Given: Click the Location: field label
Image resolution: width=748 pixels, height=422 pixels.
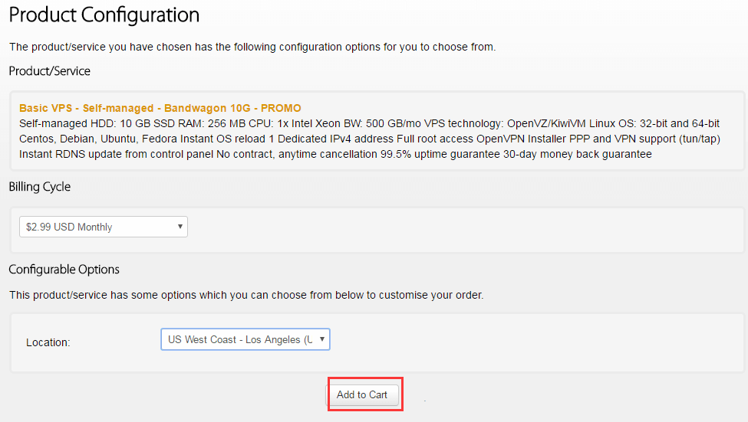Looking at the screenshot, I should tap(48, 342).
